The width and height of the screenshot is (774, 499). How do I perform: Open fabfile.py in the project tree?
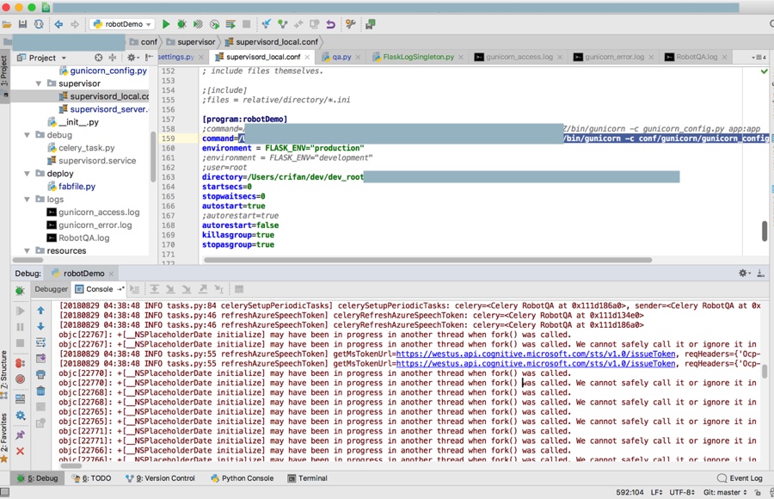click(x=77, y=187)
